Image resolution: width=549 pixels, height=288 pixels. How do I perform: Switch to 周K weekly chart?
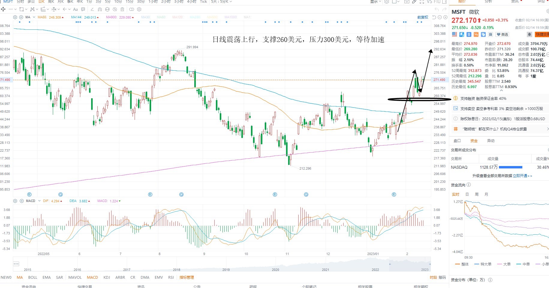[51, 1]
